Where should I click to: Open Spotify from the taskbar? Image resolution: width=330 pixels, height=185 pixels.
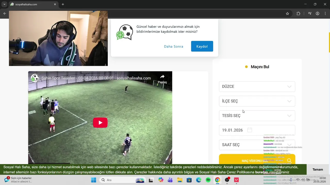(x=208, y=180)
